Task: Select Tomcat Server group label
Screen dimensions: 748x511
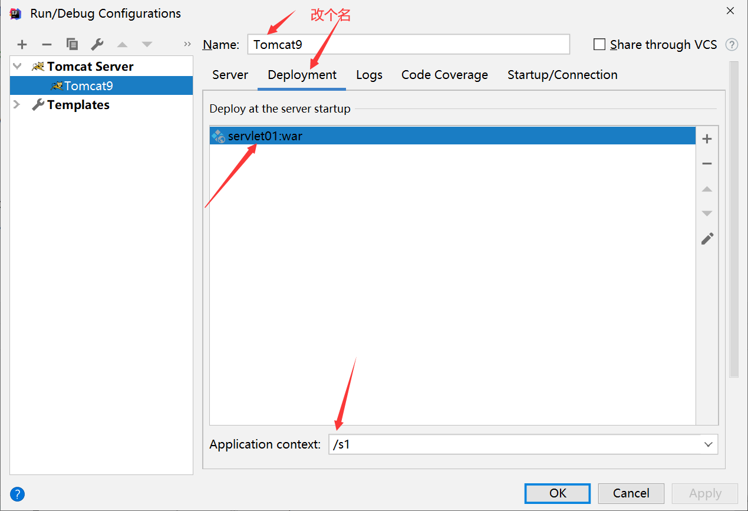Action: coord(90,66)
